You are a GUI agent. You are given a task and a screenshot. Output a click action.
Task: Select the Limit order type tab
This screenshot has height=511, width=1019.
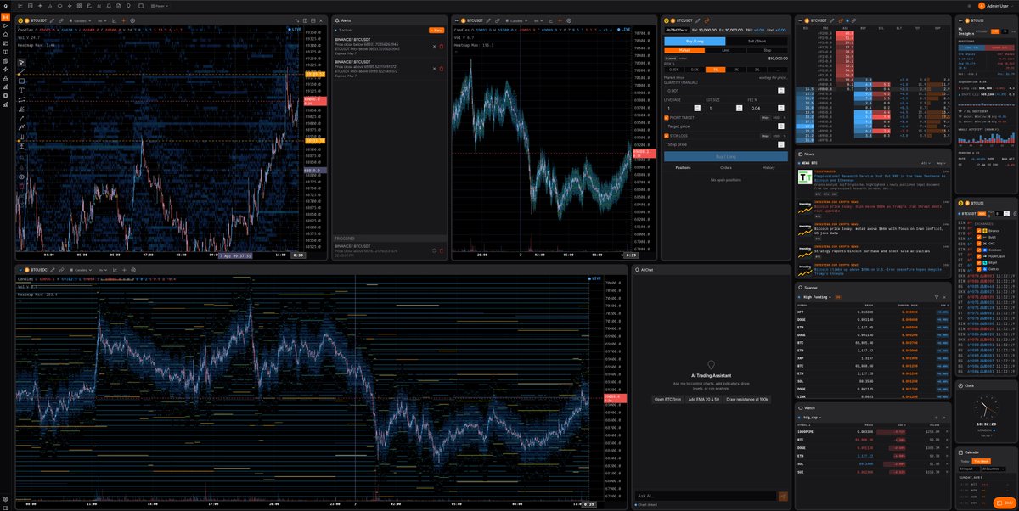(725, 50)
